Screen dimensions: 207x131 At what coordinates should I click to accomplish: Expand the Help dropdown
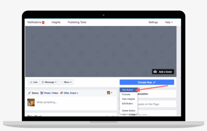[169, 22]
